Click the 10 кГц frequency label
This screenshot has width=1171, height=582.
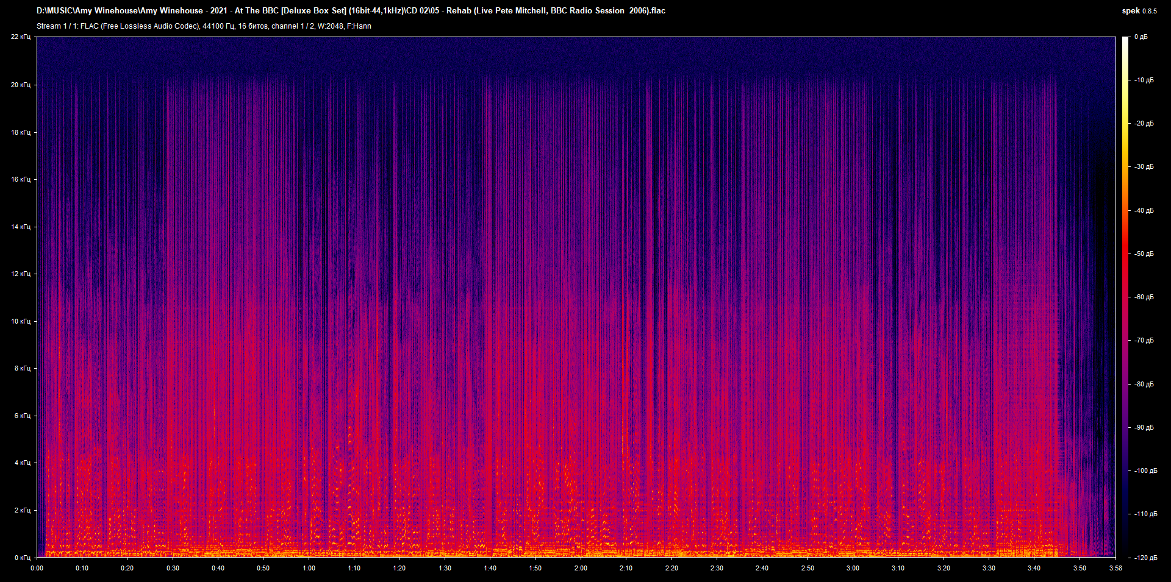click(x=21, y=321)
